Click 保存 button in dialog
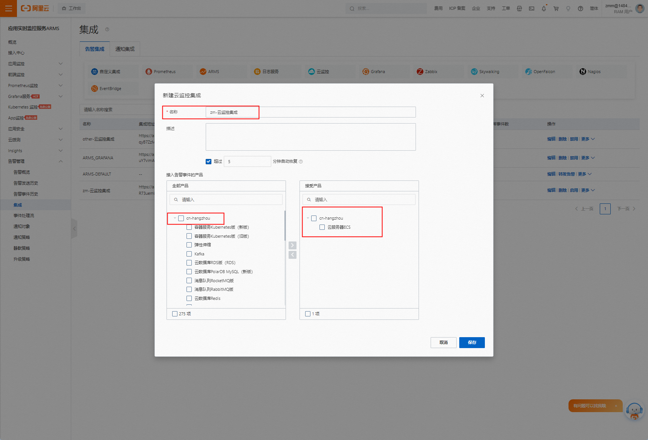This screenshot has width=648, height=440. [472, 342]
